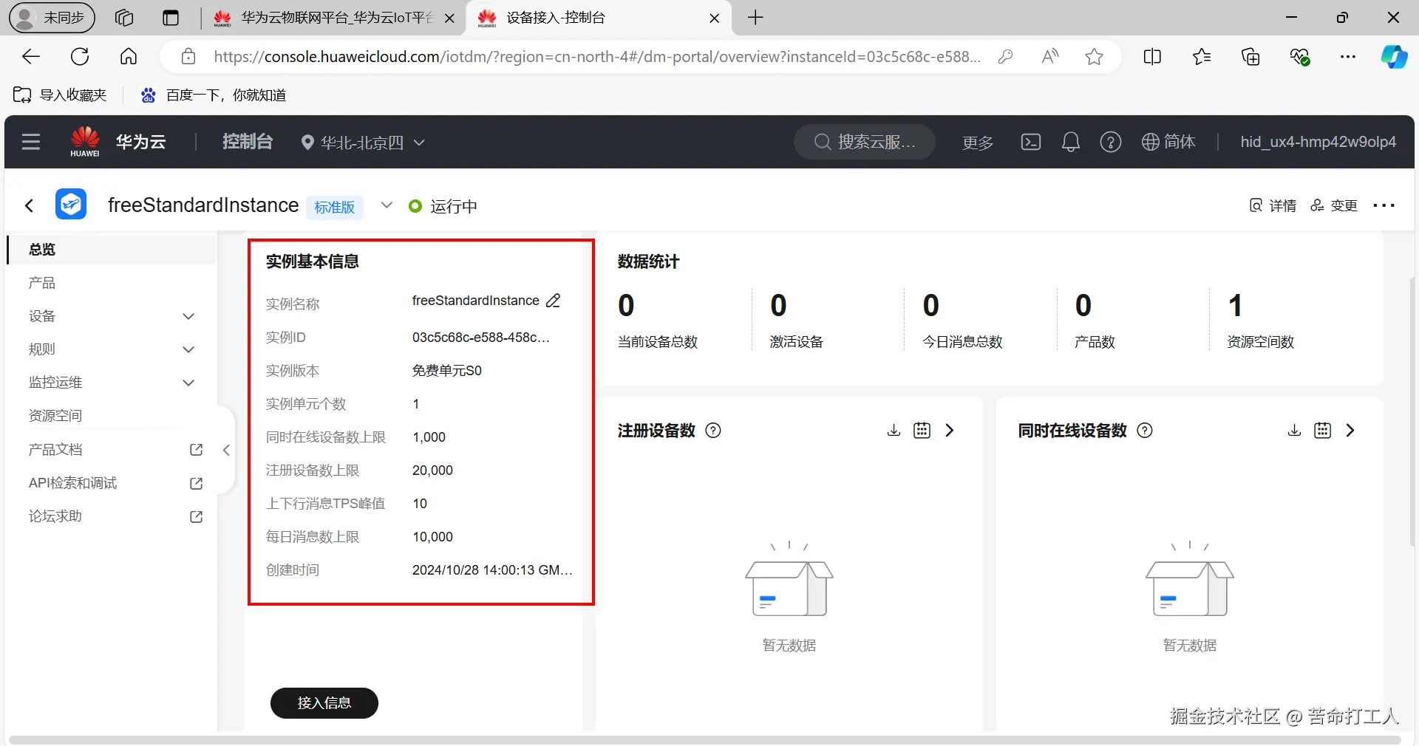Expand the instance dropdown beside 标准版
The height and width of the screenshot is (746, 1419).
click(386, 206)
